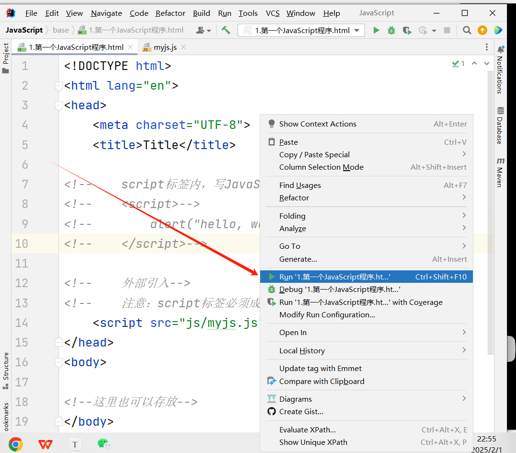516x453 pixels.
Task: Open the run configuration dropdown
Action: [301, 31]
